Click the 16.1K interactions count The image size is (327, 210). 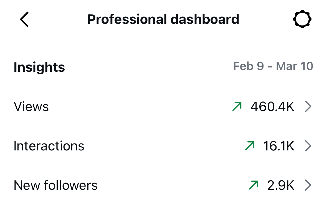279,146
